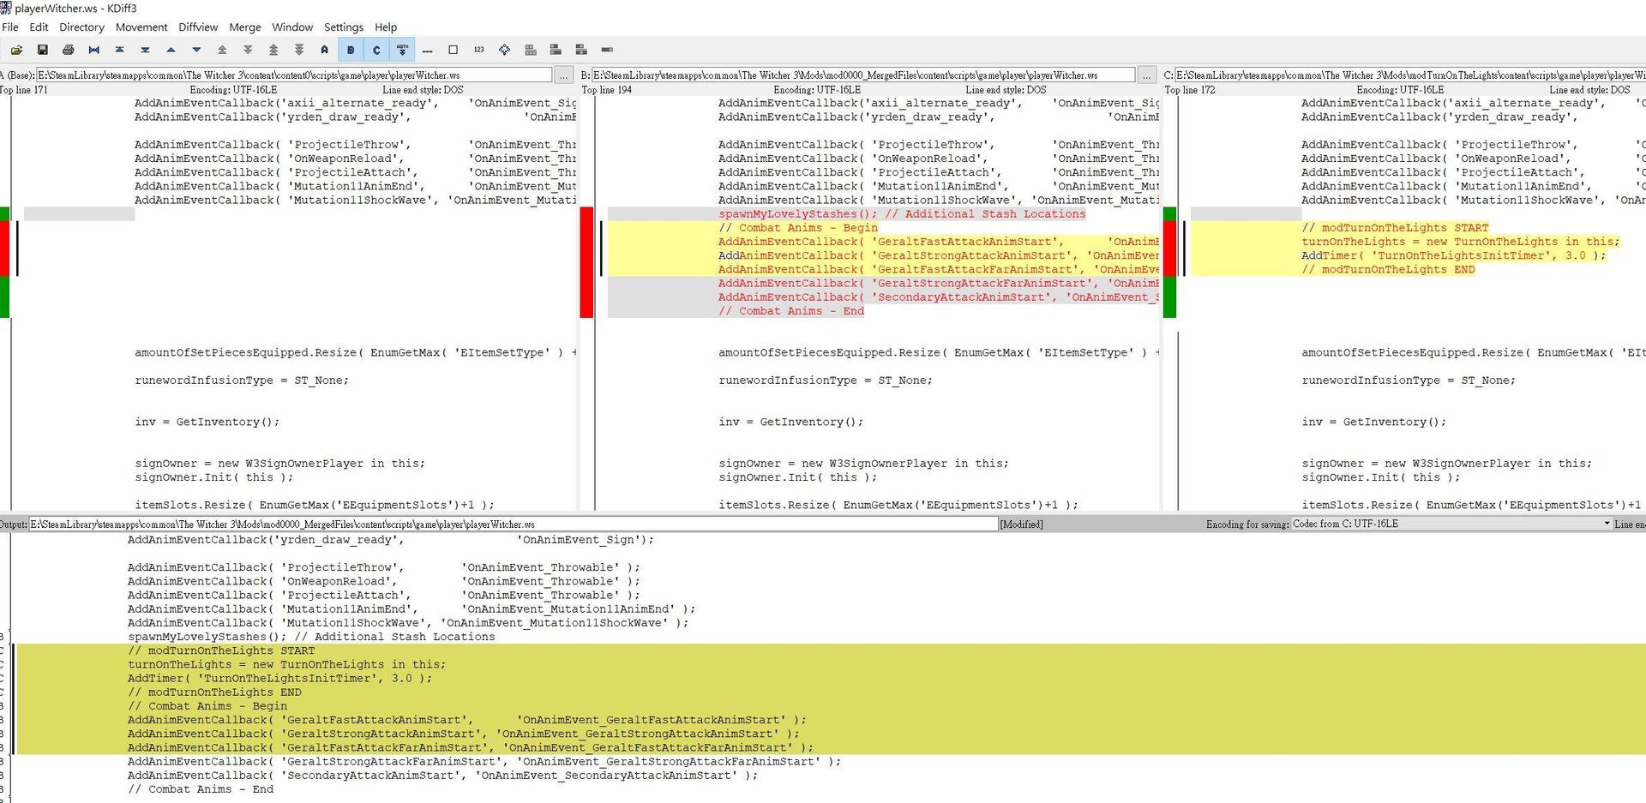Toggle the show line numbers 123 button
The height and width of the screenshot is (803, 1646).
[478, 50]
